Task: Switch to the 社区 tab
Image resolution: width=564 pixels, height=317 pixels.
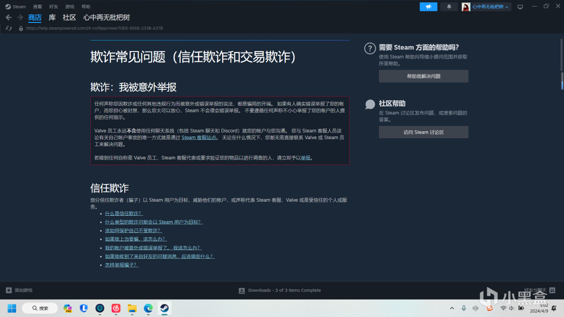Action: point(70,18)
